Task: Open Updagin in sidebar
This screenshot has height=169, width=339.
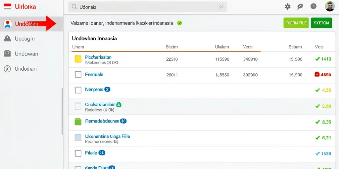Action: [24, 39]
